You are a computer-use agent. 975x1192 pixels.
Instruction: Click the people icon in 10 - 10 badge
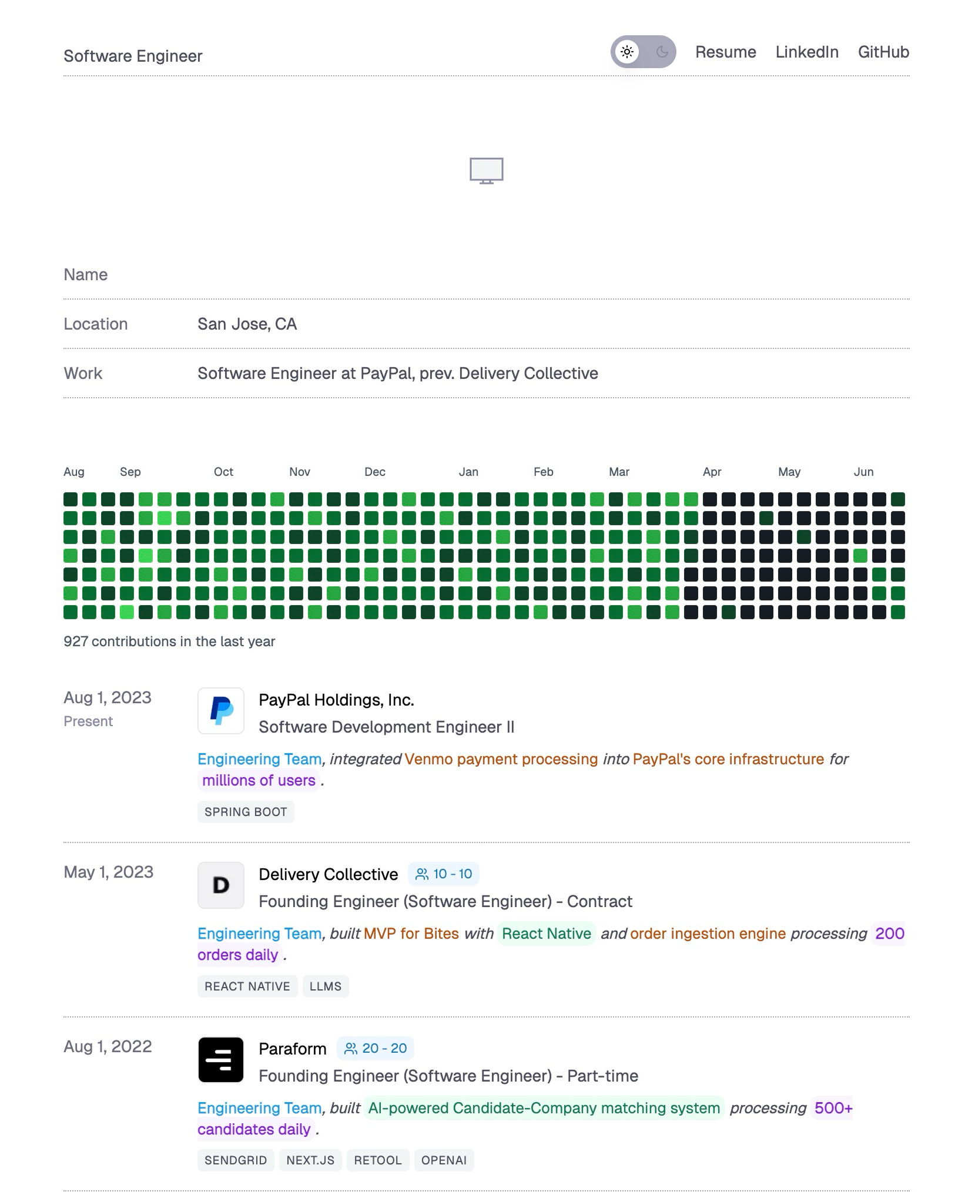tap(422, 874)
